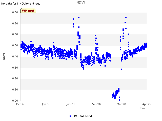The image size is (162, 121).
Task: Click the 0.50 y-axis tick label
Action: [15, 45]
